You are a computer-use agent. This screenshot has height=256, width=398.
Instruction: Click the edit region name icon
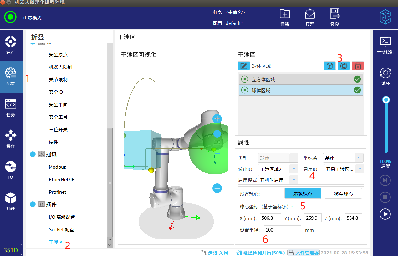coord(244,66)
